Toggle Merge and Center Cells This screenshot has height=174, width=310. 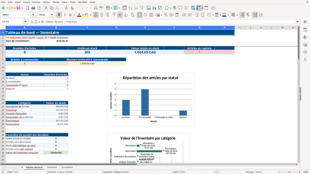tap(140, 15)
